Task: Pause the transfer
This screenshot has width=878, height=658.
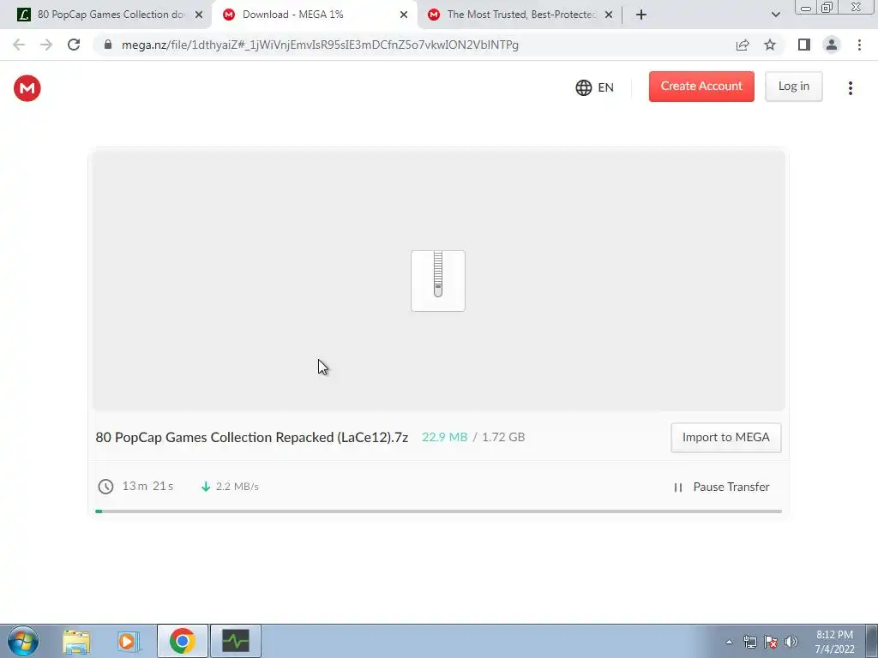Action: coord(722,488)
